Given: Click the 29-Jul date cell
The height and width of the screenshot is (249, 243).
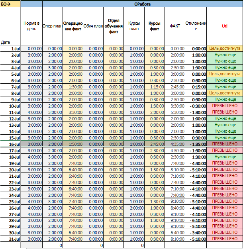Looking at the screenshot, I should click(10, 226).
